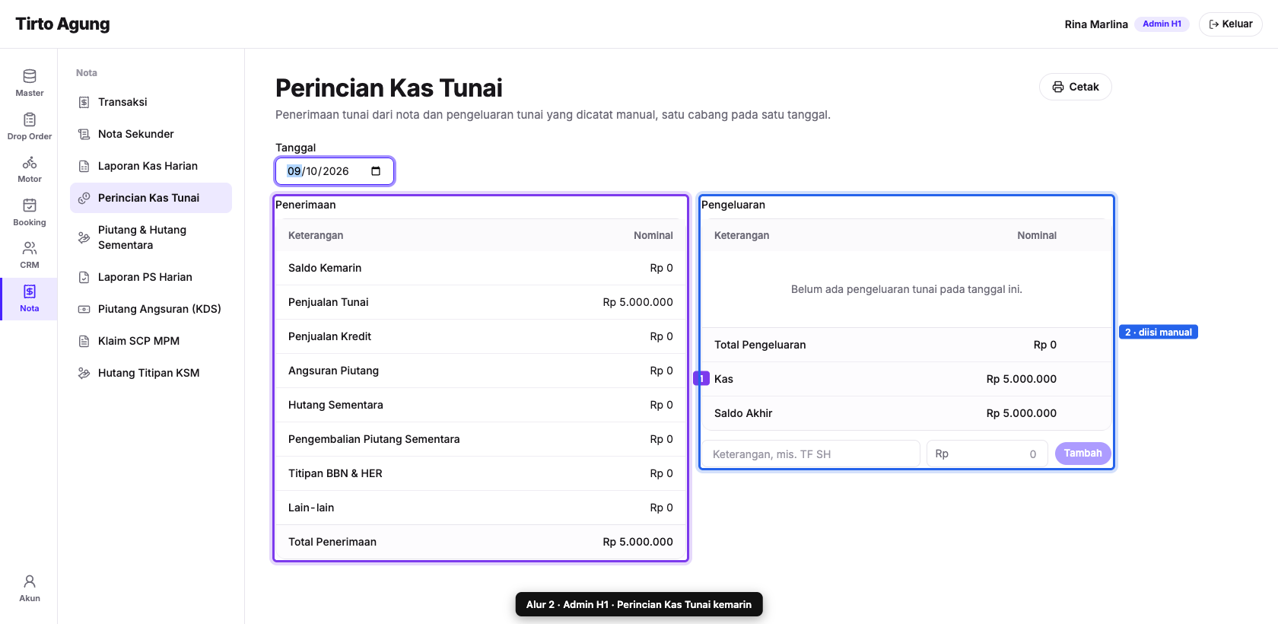Screen dimensions: 1278x624
Task: Select the Nota rail icon
Action: (30, 291)
